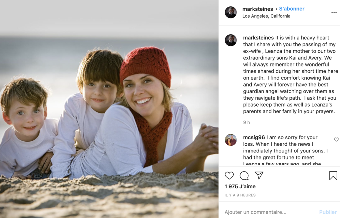Like mcsig96's comment with small heart
Viewport: 340px width, 218px height.
tap(336, 139)
